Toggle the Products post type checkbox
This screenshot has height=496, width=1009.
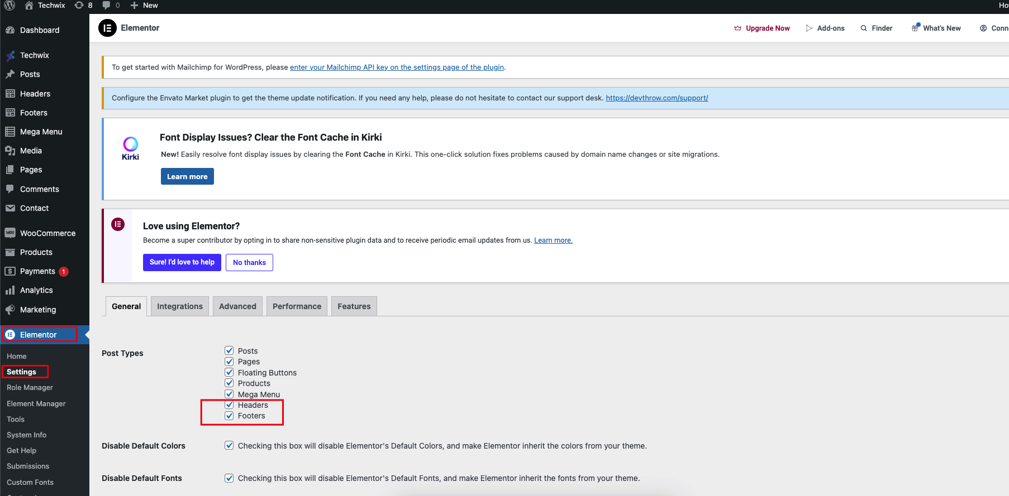pyautogui.click(x=229, y=383)
